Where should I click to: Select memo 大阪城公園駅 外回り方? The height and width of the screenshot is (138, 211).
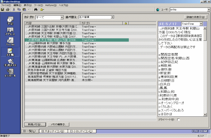(x=77, y=47)
